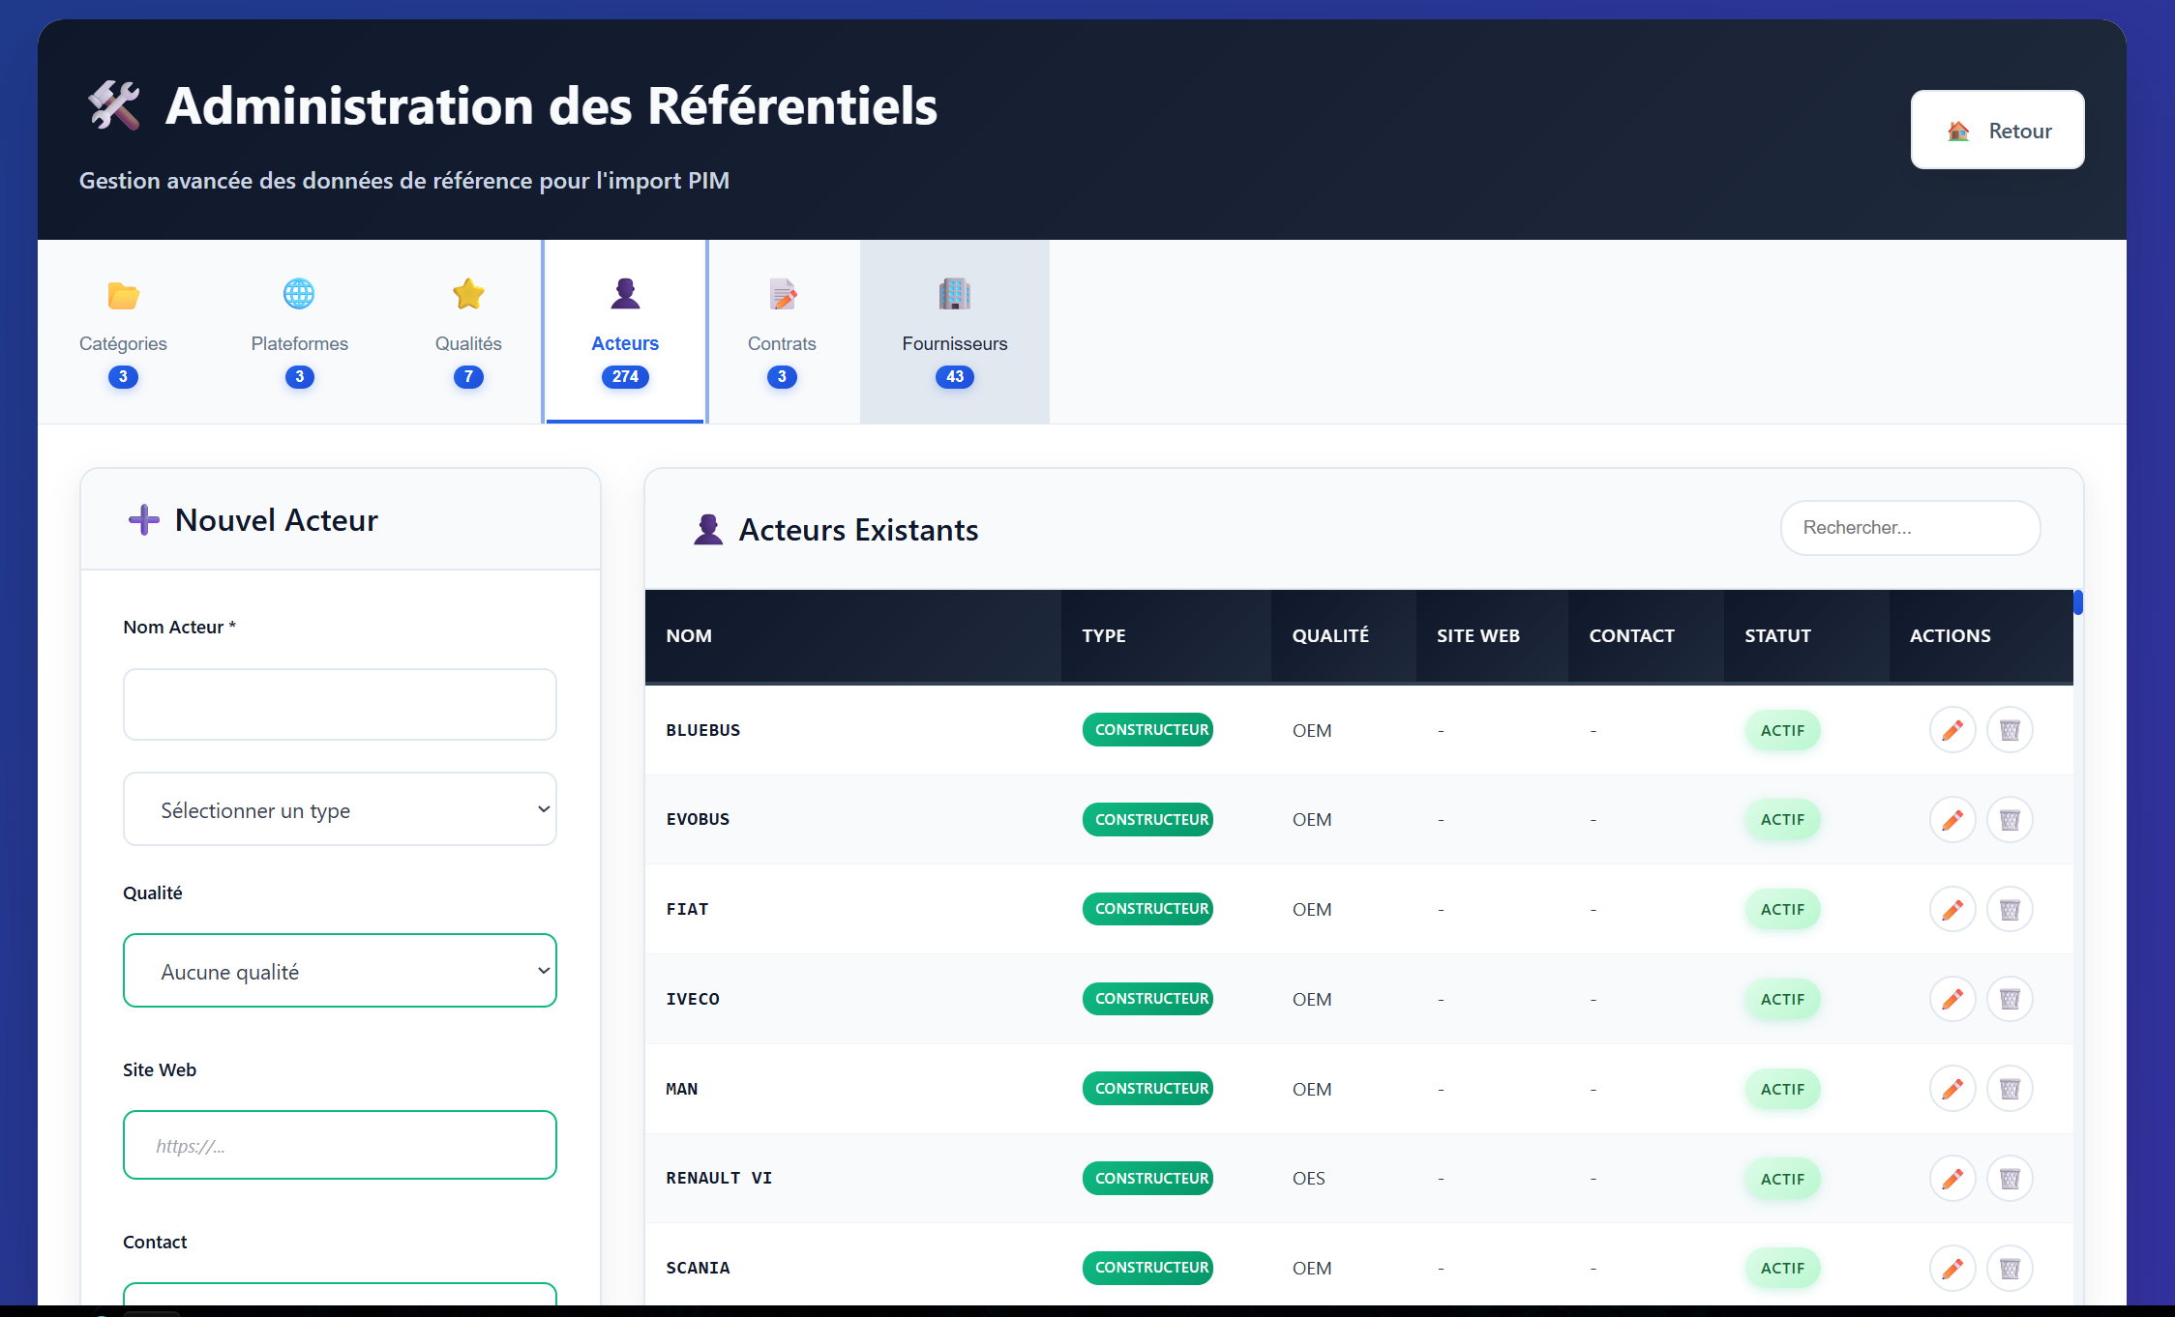The width and height of the screenshot is (2175, 1317).
Task: Select the Fournisseurs building icon
Action: (x=954, y=293)
